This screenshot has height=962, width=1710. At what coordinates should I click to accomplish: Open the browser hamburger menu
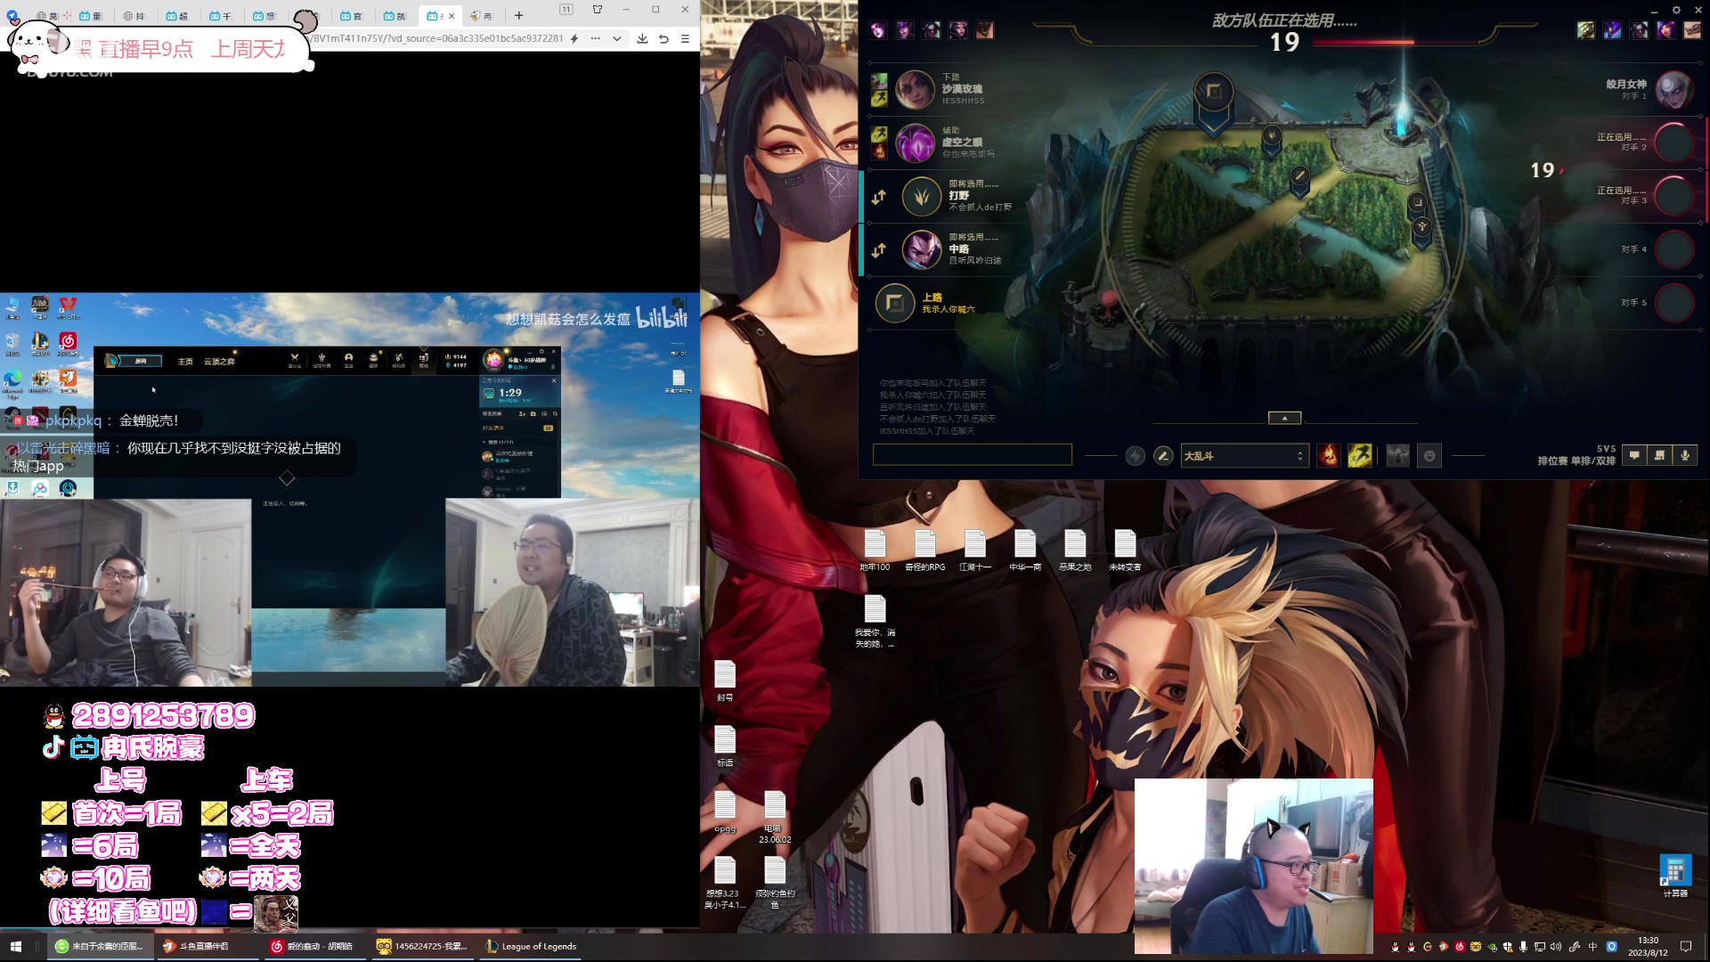click(685, 38)
